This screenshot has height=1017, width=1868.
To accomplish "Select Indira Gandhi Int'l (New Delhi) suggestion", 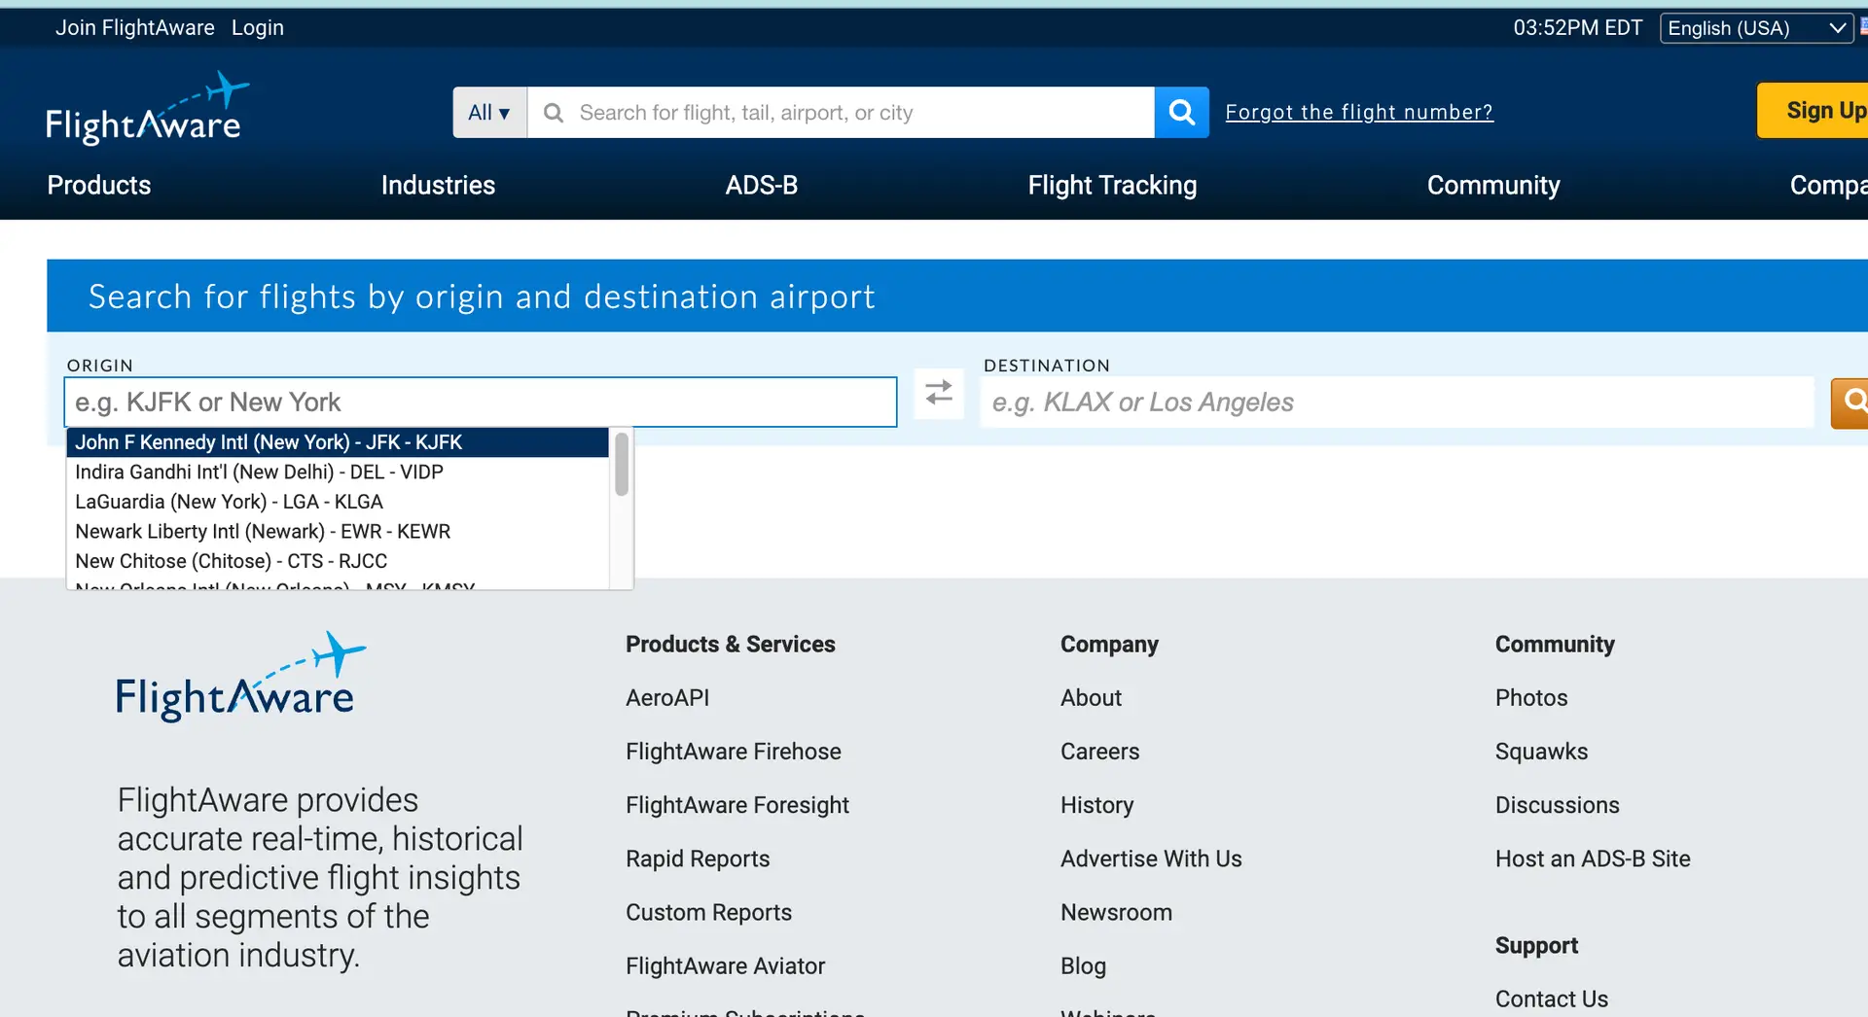I will (x=338, y=473).
